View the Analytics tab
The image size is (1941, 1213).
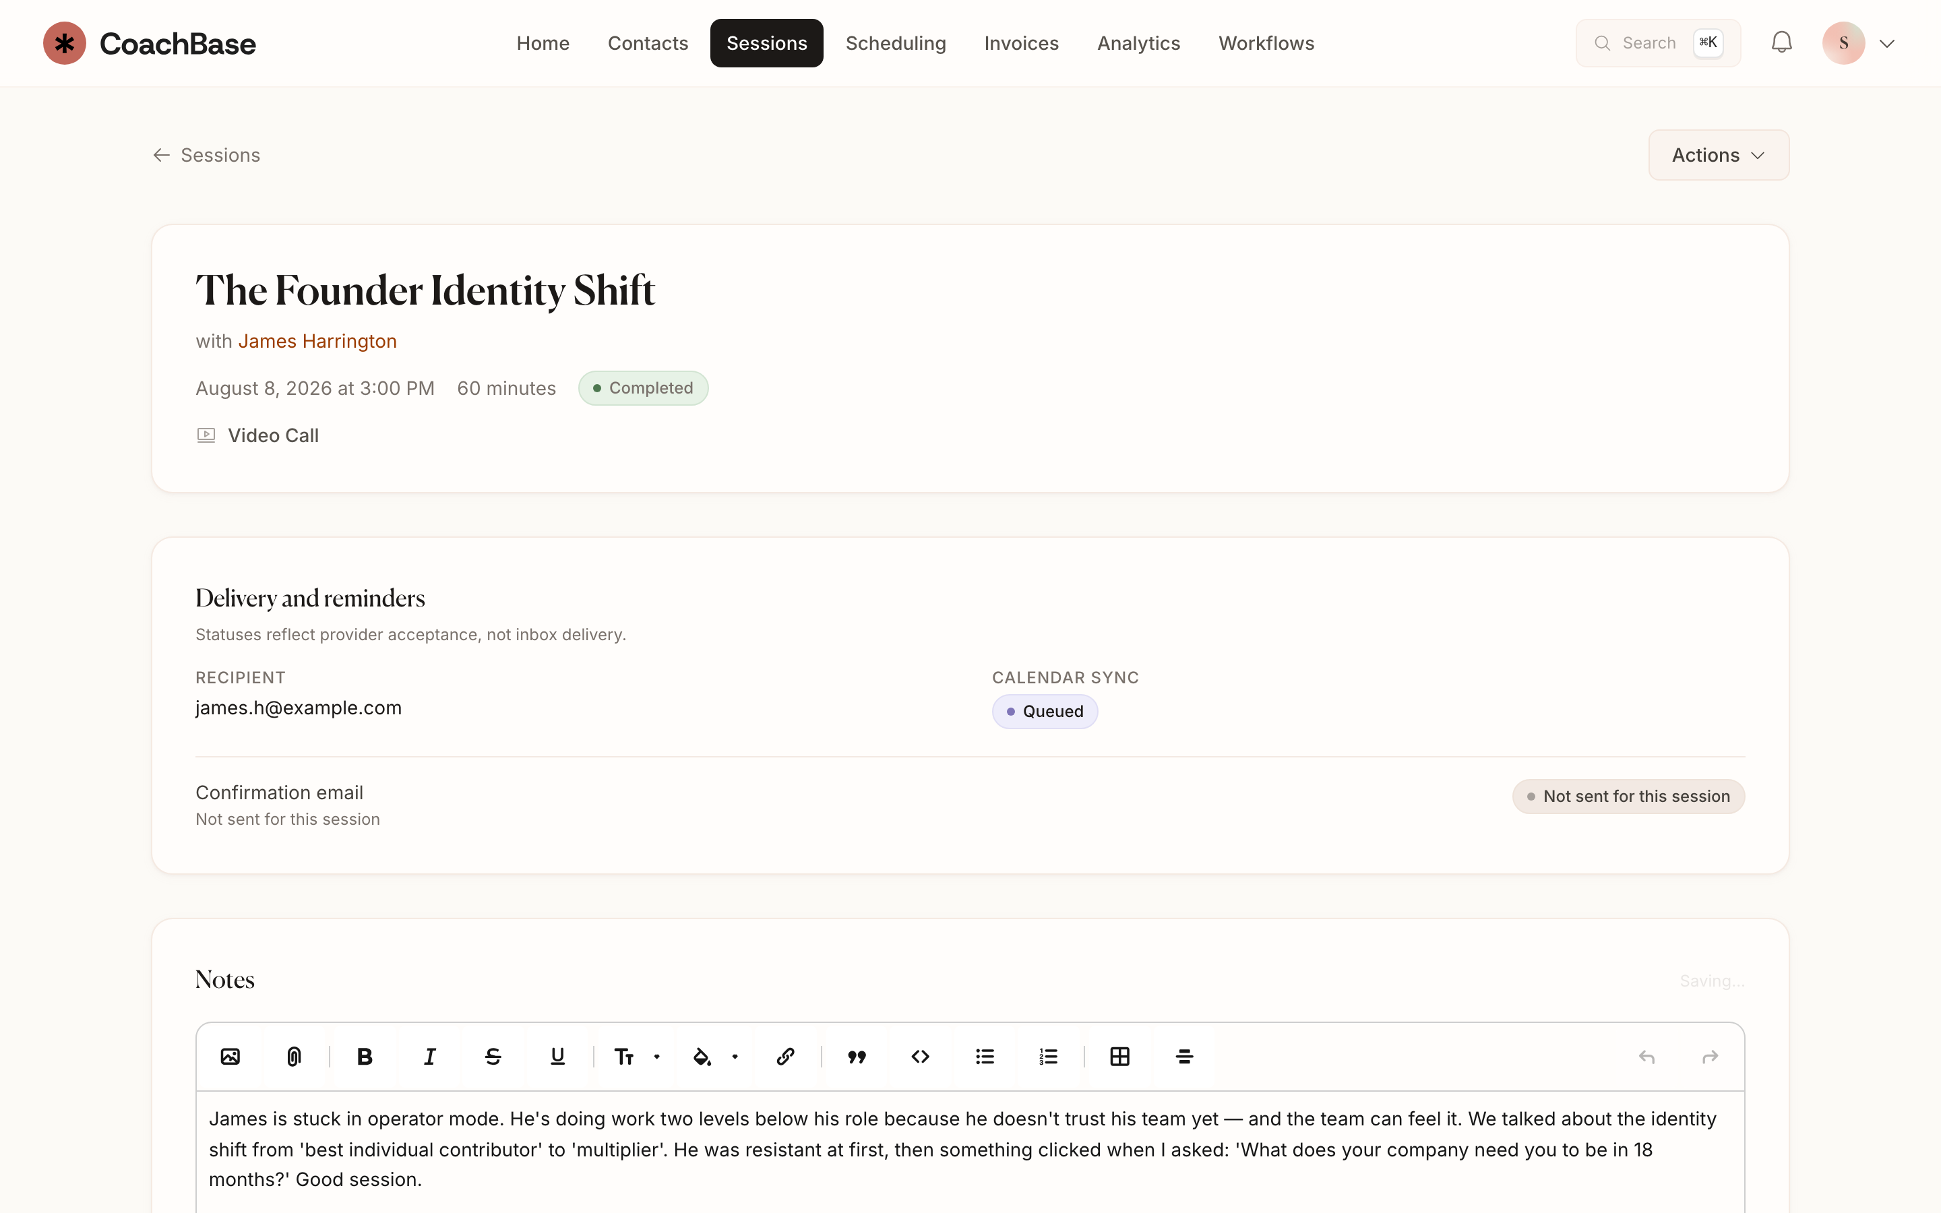[x=1139, y=43]
